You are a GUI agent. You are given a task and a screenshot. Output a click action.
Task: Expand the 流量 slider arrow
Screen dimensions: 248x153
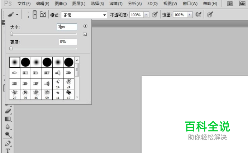click(190, 15)
